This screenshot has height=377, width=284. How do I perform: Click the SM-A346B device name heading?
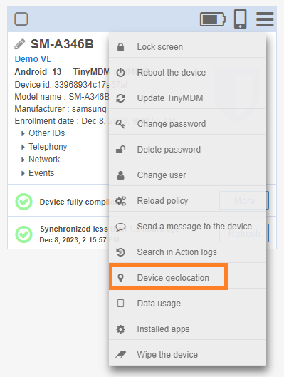[x=62, y=44]
